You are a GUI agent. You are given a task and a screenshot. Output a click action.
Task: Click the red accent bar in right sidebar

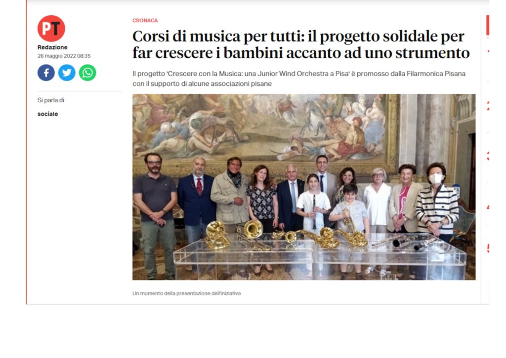[488, 25]
